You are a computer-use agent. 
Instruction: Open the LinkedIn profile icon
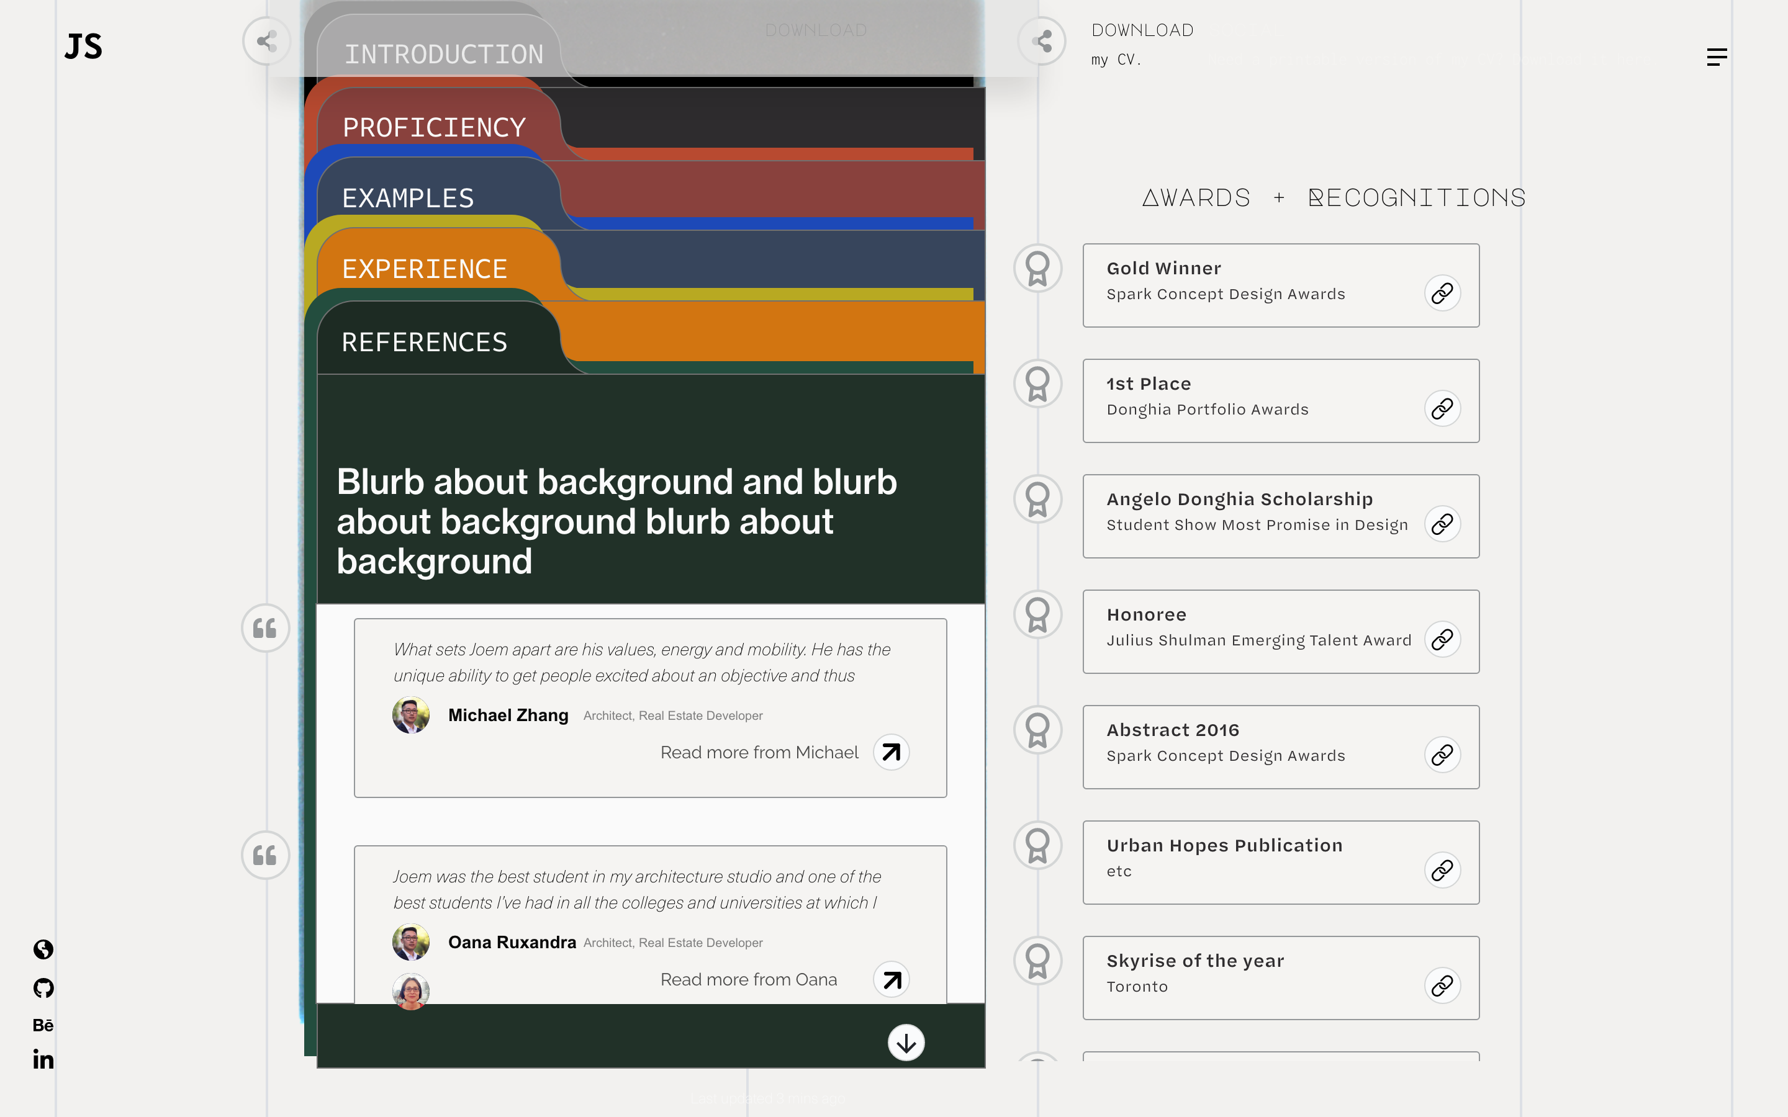(x=43, y=1060)
